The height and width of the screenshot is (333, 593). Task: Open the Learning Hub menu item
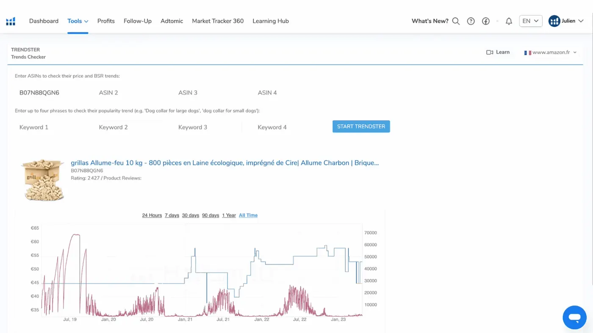271,21
